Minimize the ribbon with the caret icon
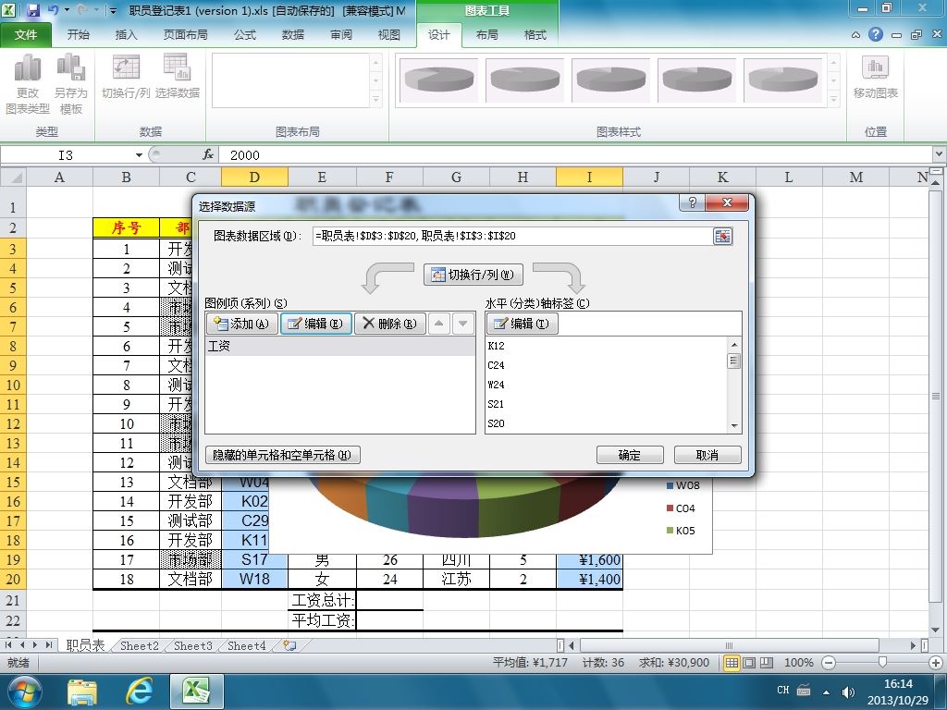 coord(855,35)
